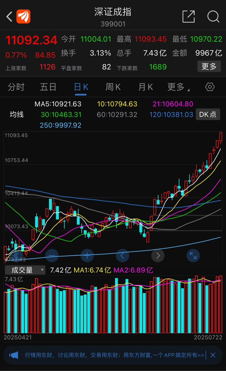Tap the 下跌家数 count 1689
Image resolution: width=226 pixels, height=371 pixels.
pyautogui.click(x=158, y=67)
